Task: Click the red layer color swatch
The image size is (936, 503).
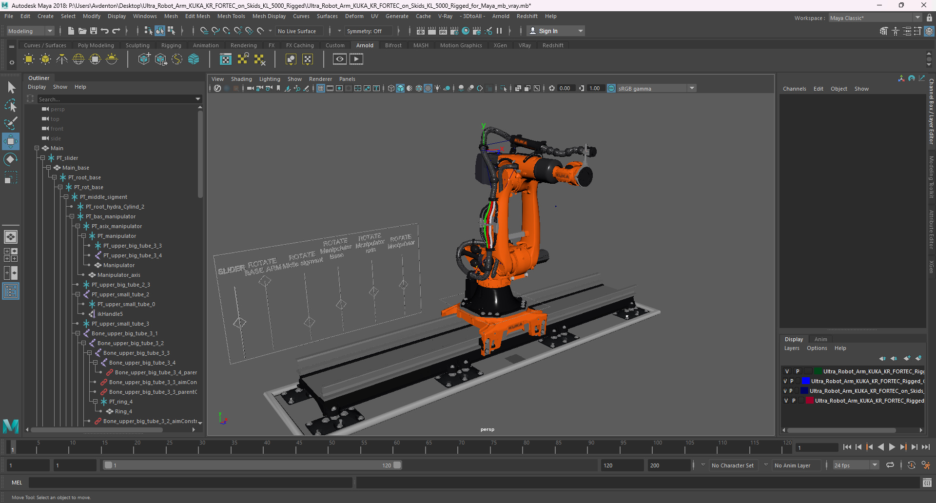Action: pyautogui.click(x=810, y=401)
